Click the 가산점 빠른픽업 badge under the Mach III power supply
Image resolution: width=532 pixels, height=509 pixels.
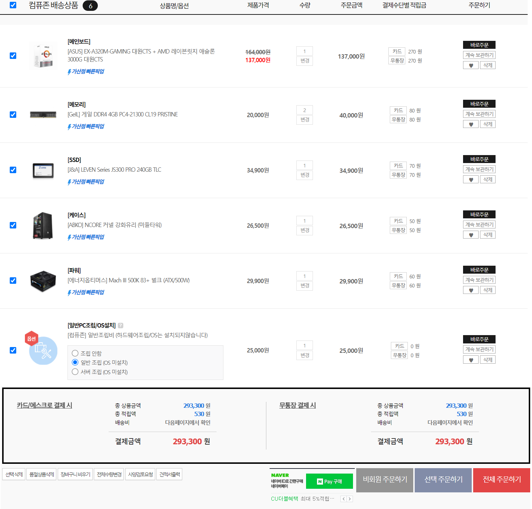tap(86, 292)
